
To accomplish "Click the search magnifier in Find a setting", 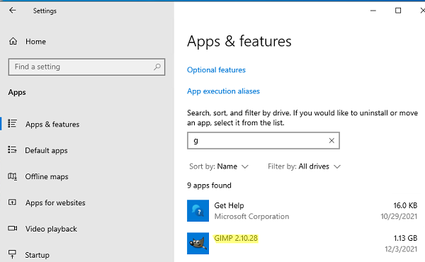I will 157,67.
